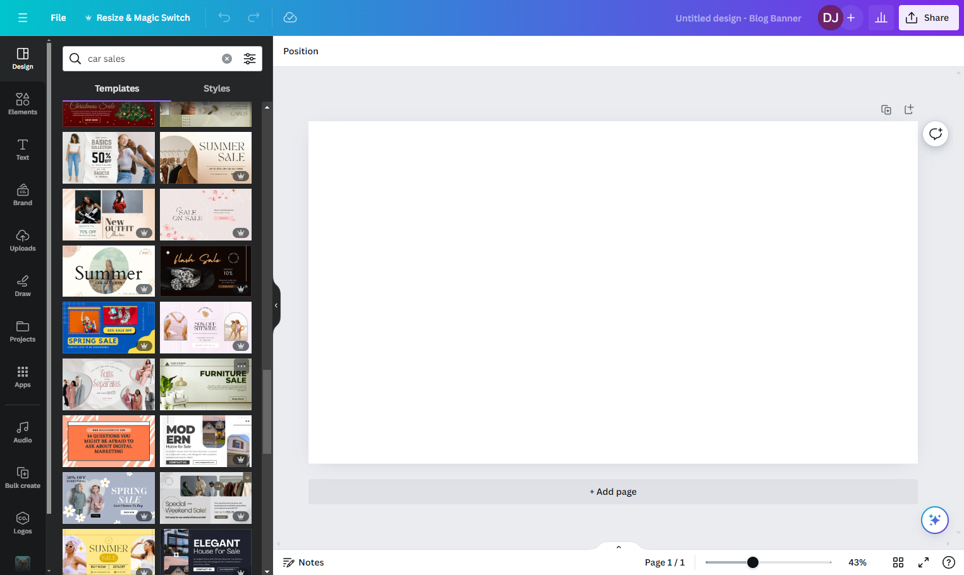Enter fullscreen present mode
This screenshot has width=964, height=575.
click(924, 562)
